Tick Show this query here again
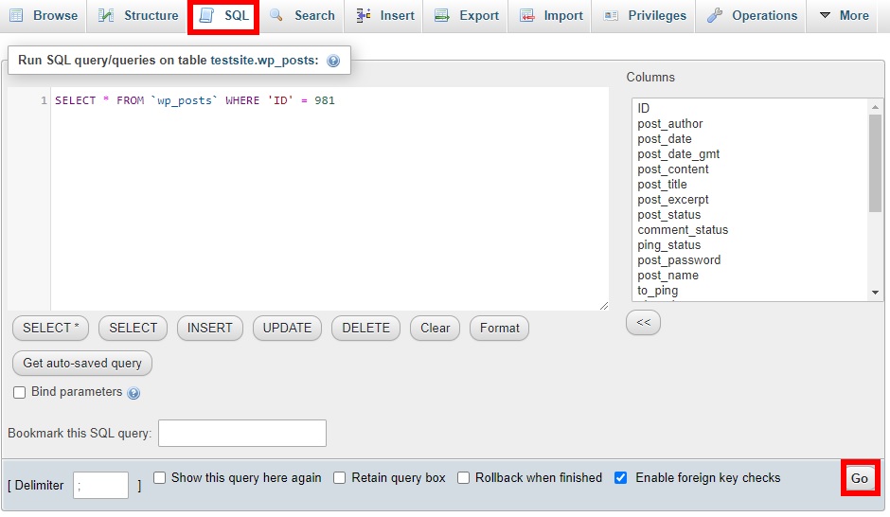 point(160,478)
